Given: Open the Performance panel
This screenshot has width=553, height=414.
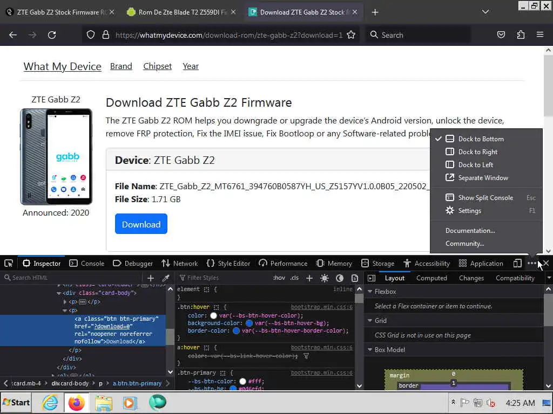Looking at the screenshot, I should [283, 263].
